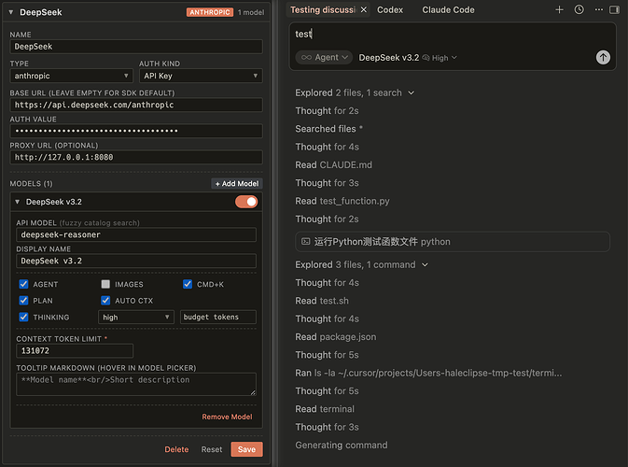Uncheck the PLAN checkbox
This screenshot has width=628, height=467.
(23, 301)
